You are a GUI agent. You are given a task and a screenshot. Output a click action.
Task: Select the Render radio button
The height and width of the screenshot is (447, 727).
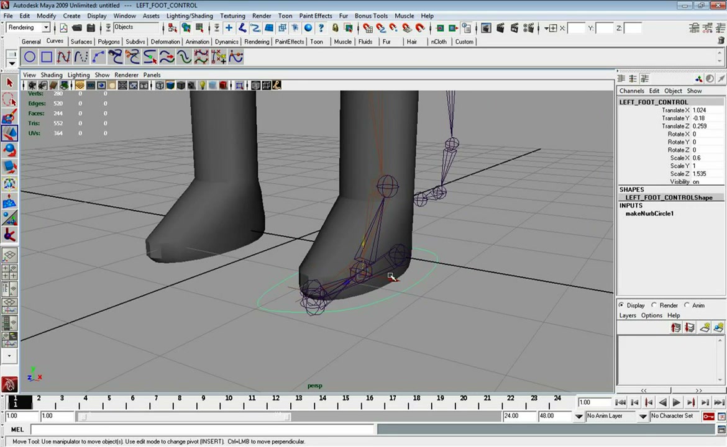654,305
